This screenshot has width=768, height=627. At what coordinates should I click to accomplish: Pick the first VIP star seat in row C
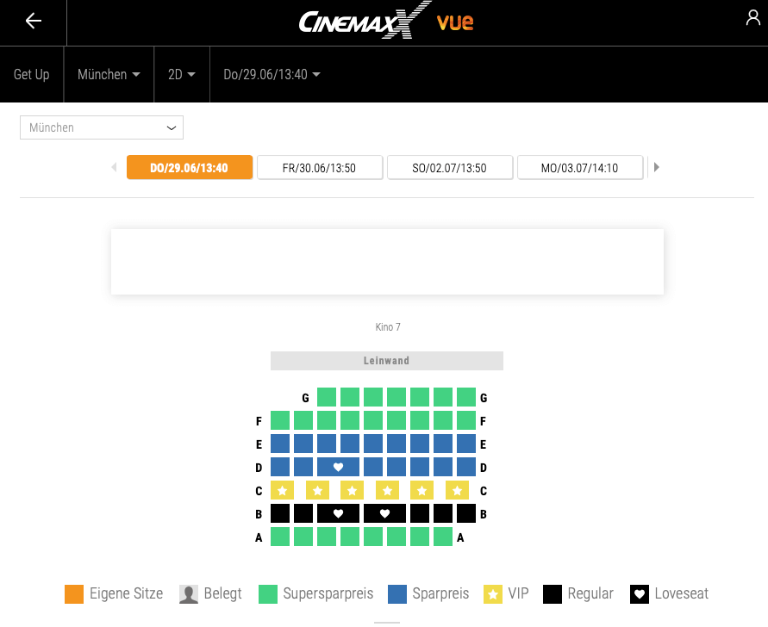(x=282, y=490)
